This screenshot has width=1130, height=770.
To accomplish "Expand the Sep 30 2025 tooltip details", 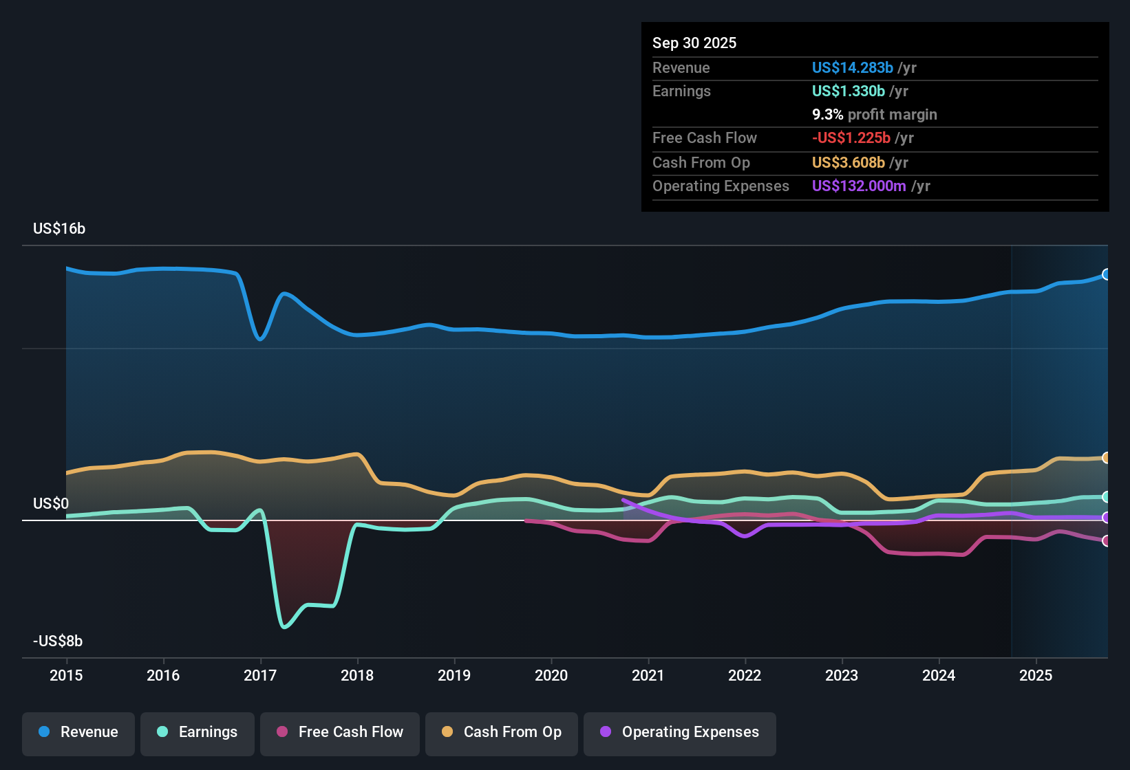I will tap(694, 43).
